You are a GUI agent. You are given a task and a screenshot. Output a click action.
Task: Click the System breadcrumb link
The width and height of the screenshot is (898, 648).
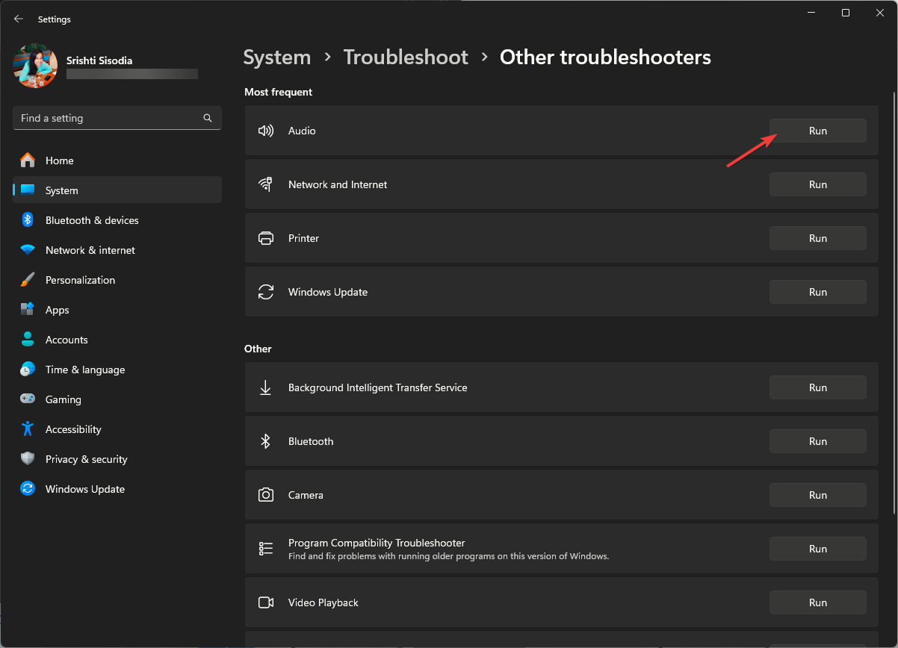coord(277,57)
